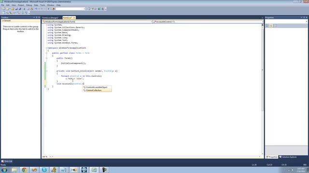This screenshot has height=173, width=309.
Task: Open the File menu
Action: 2,5
